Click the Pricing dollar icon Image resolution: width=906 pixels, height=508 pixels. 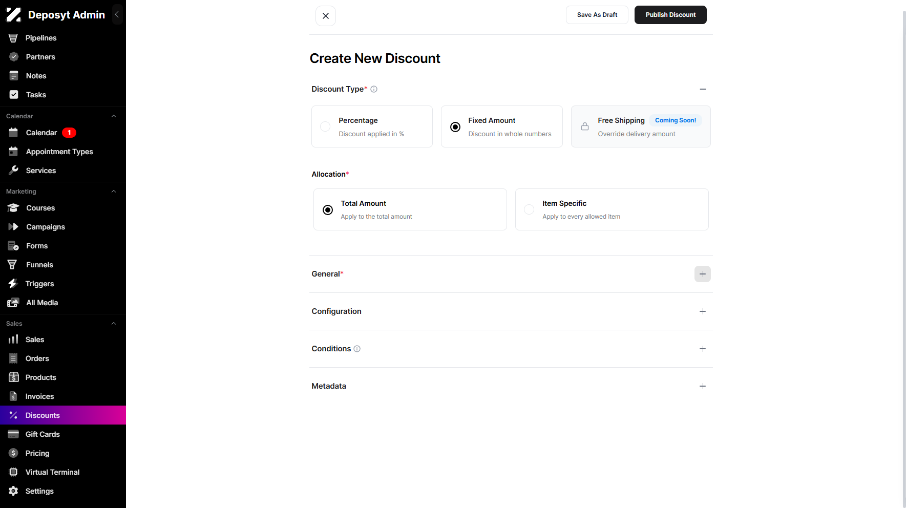(14, 453)
